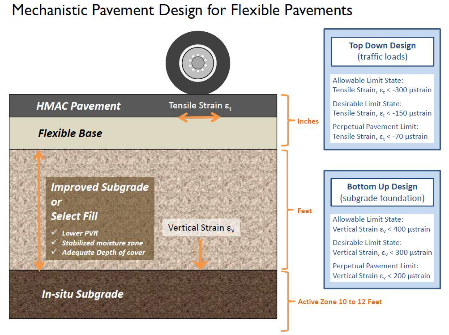Click the horizontal tensile strain double arrow

200,117
